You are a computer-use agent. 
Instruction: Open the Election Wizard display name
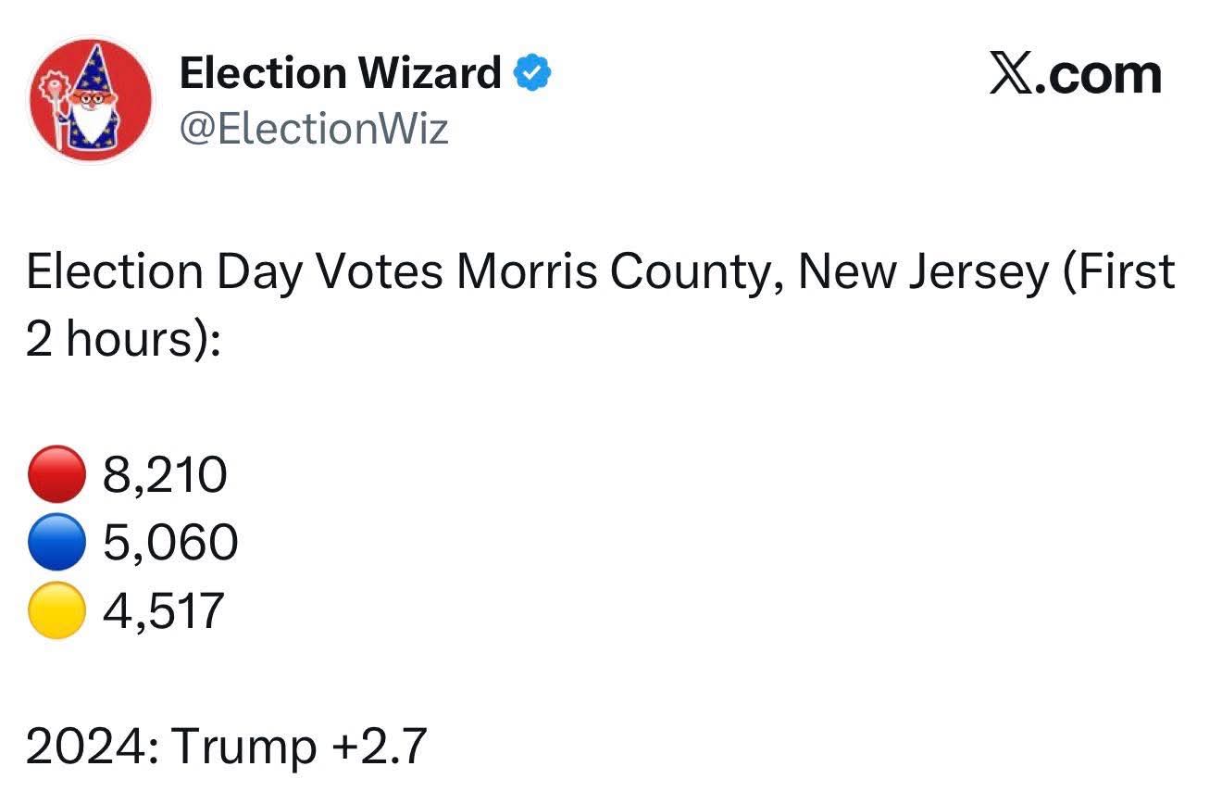click(340, 73)
